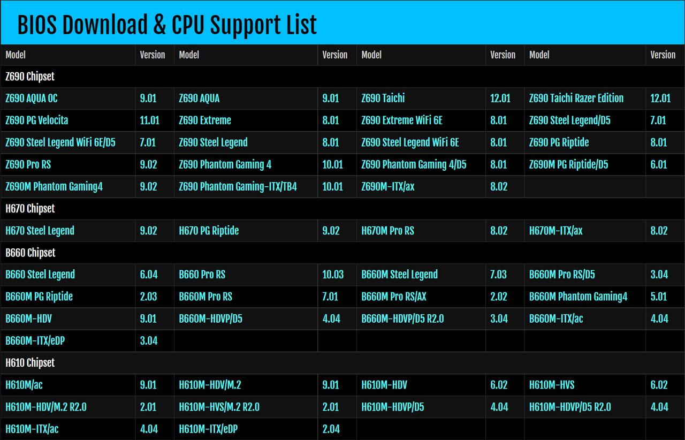Open the Z690 PG Velocita download link
Image resolution: width=685 pixels, height=440 pixels.
36,120
